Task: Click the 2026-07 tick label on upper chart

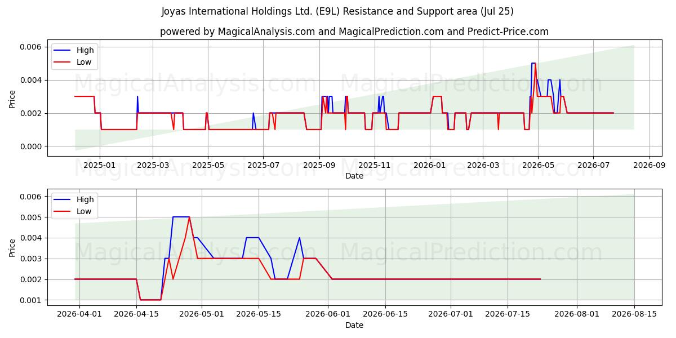Action: coord(594,166)
